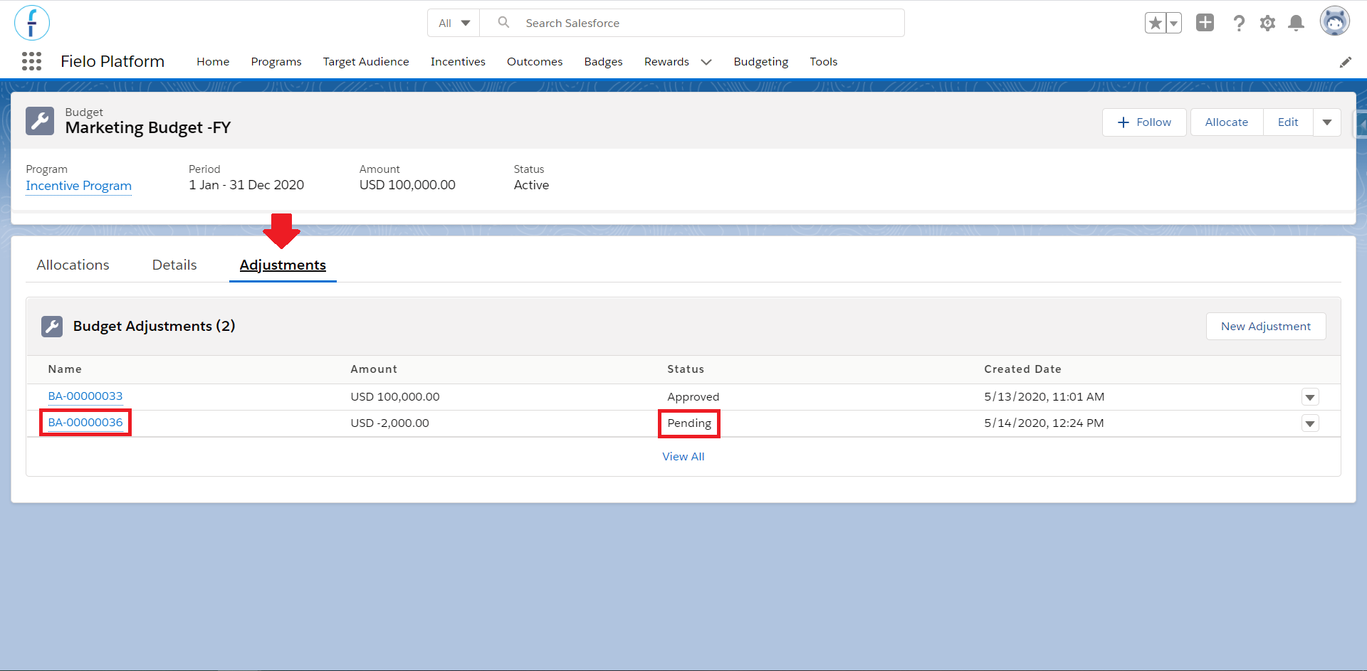Click the Amount column header

click(x=374, y=369)
